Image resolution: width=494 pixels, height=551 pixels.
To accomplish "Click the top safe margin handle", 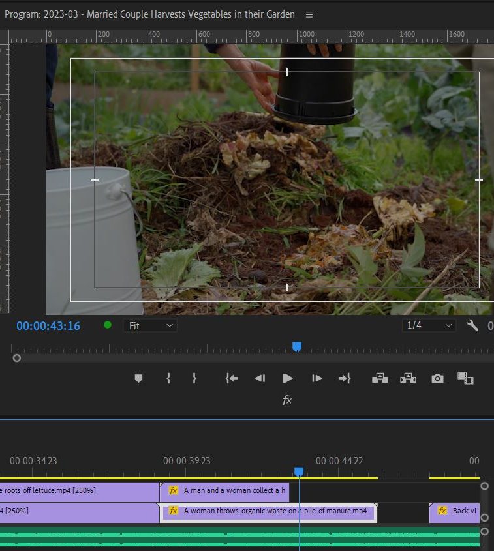I will pos(287,72).
